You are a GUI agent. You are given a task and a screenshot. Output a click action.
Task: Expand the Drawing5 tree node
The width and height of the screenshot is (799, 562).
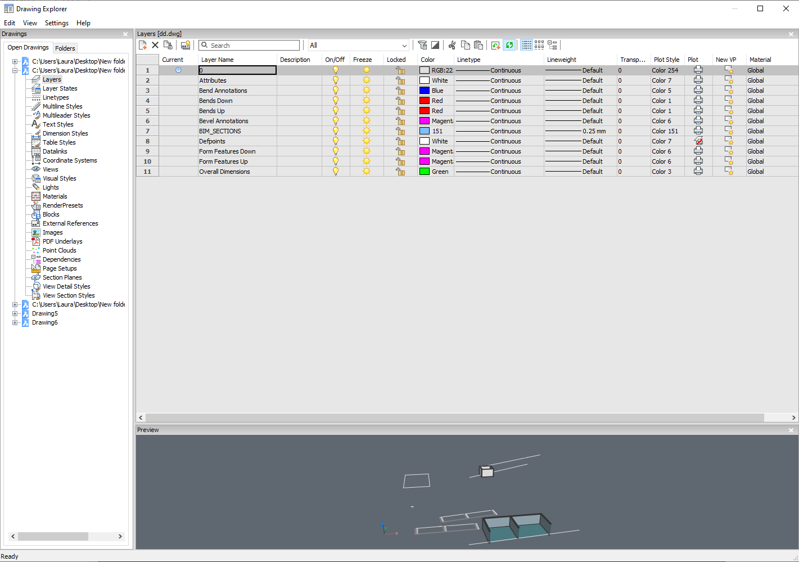pyautogui.click(x=15, y=313)
